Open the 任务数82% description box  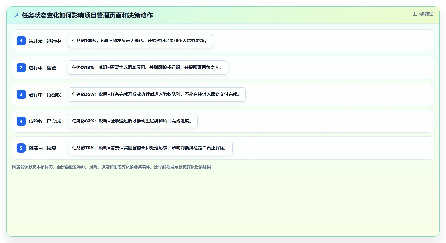(x=133, y=121)
